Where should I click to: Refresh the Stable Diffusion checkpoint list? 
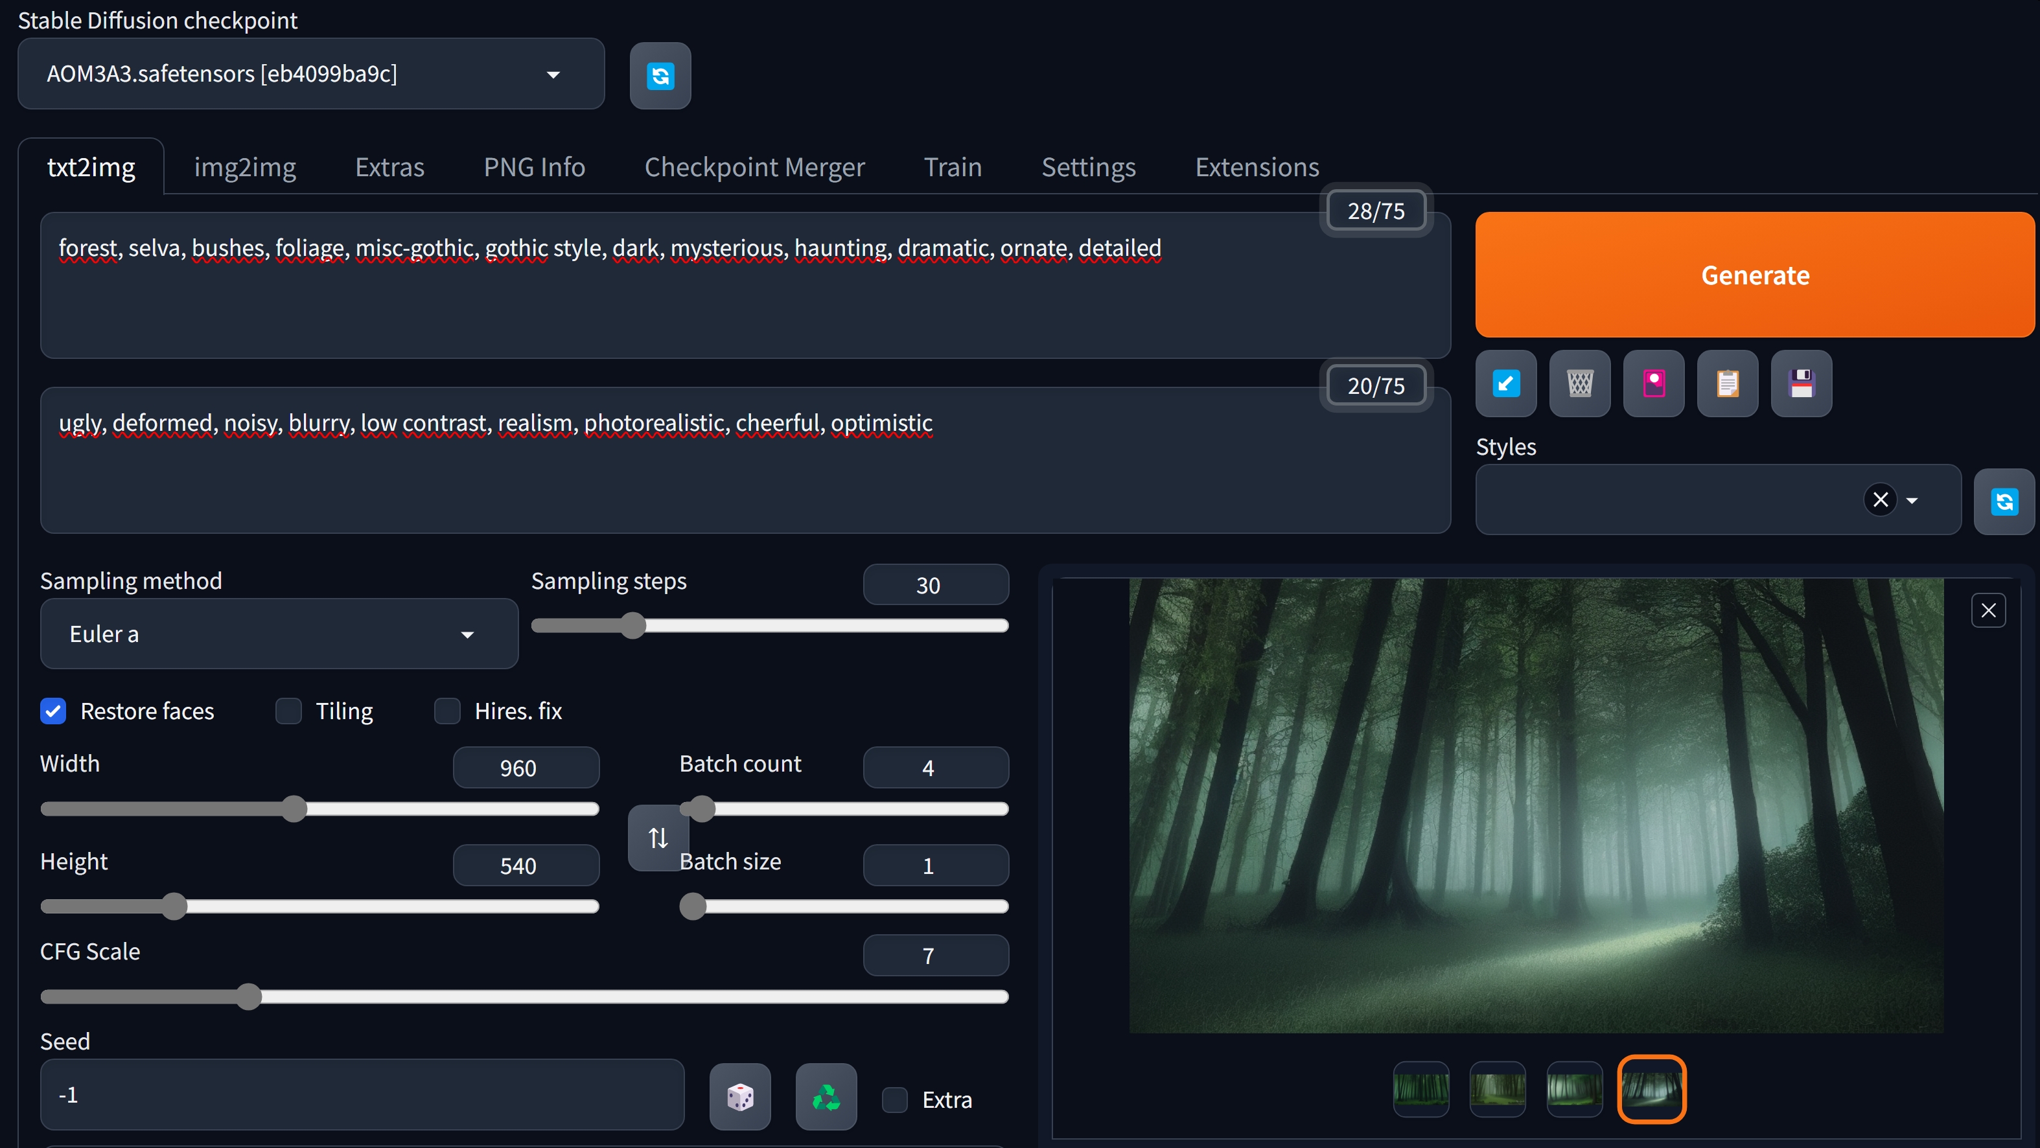pyautogui.click(x=660, y=75)
